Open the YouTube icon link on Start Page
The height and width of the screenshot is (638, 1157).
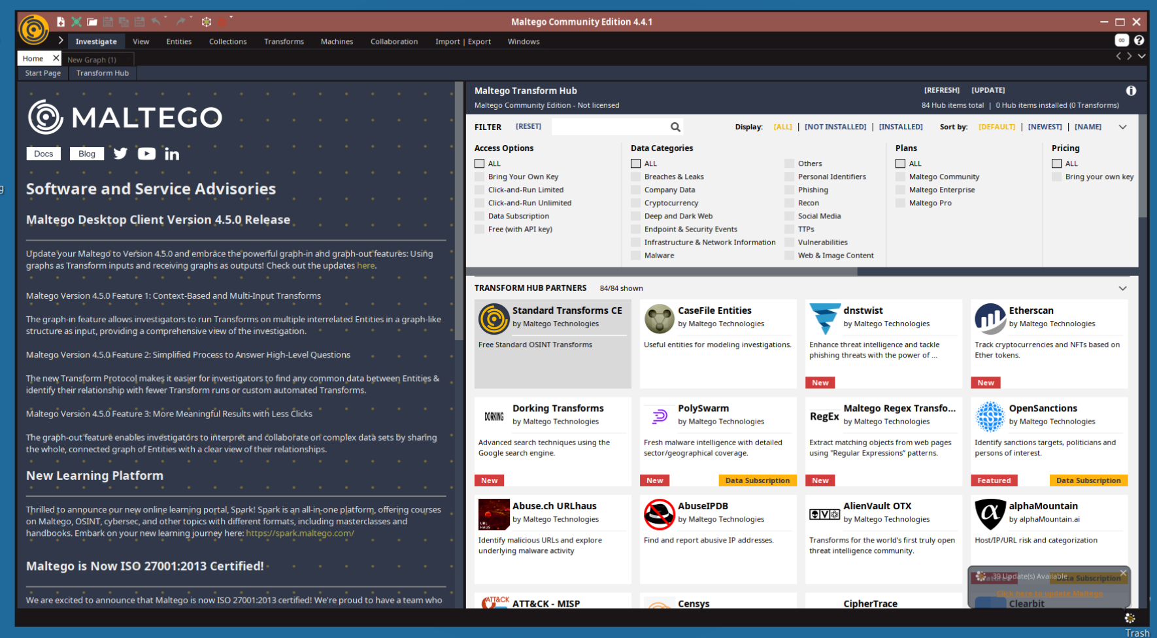pyautogui.click(x=146, y=154)
